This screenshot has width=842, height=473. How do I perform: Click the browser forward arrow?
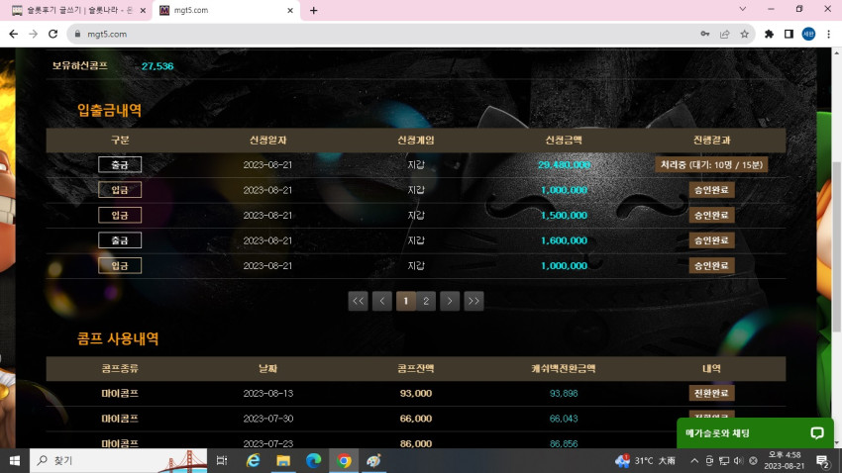pos(34,34)
